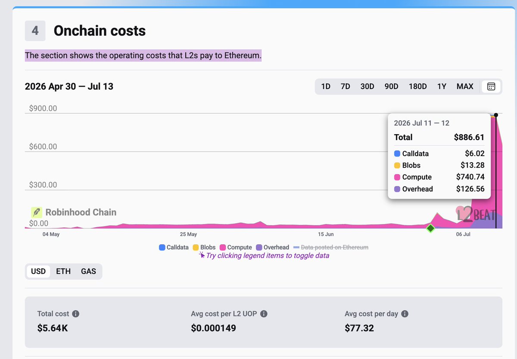Select the 90D time range

391,86
